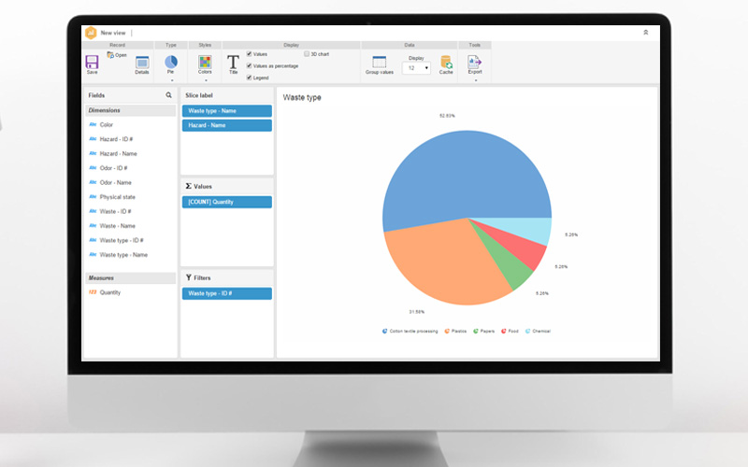Click the Export tool icon
This screenshot has width=748, height=467.
coord(475,62)
